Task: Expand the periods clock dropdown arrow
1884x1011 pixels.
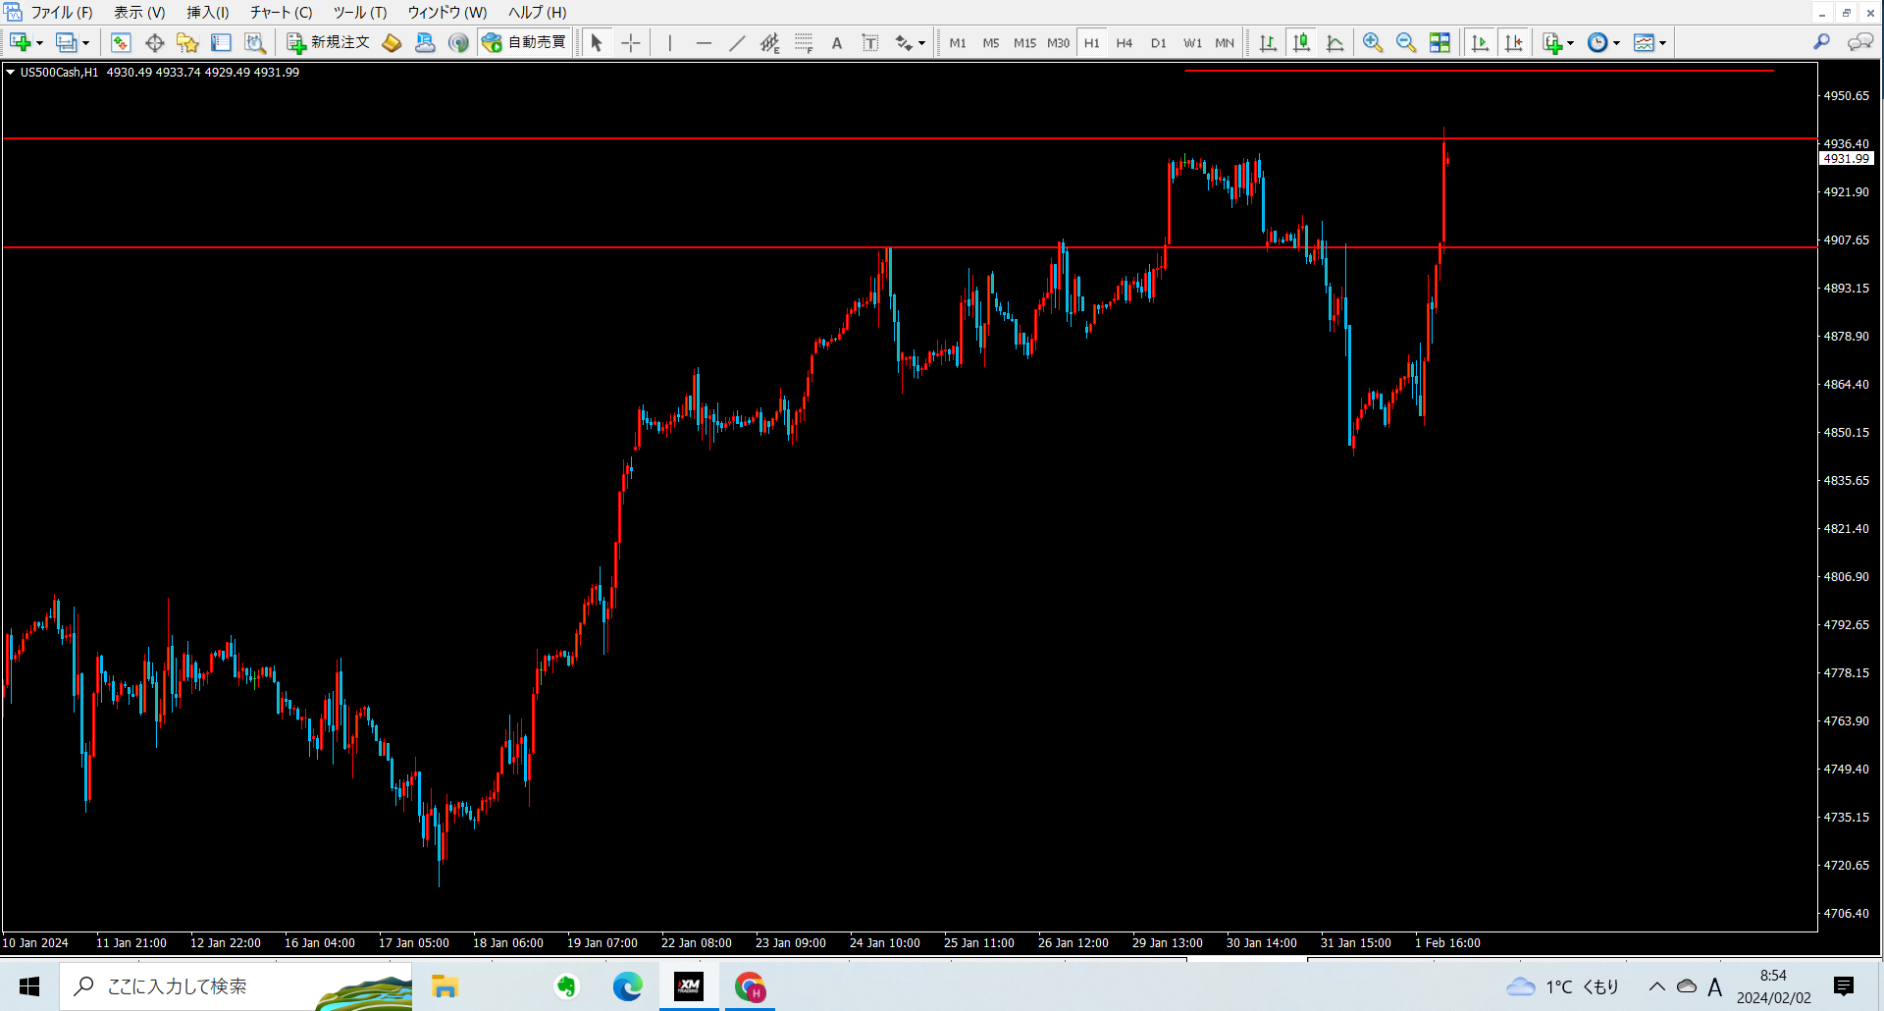Action: (1616, 43)
